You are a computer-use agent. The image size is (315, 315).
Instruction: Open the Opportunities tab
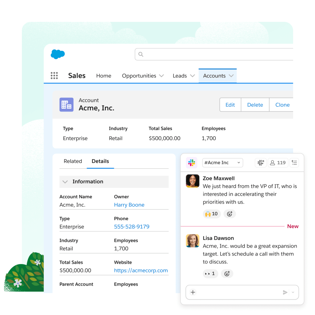(139, 76)
